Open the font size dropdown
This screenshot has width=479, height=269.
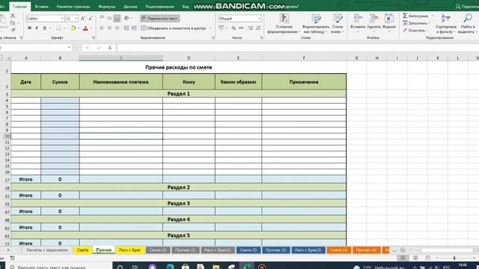coord(76,19)
